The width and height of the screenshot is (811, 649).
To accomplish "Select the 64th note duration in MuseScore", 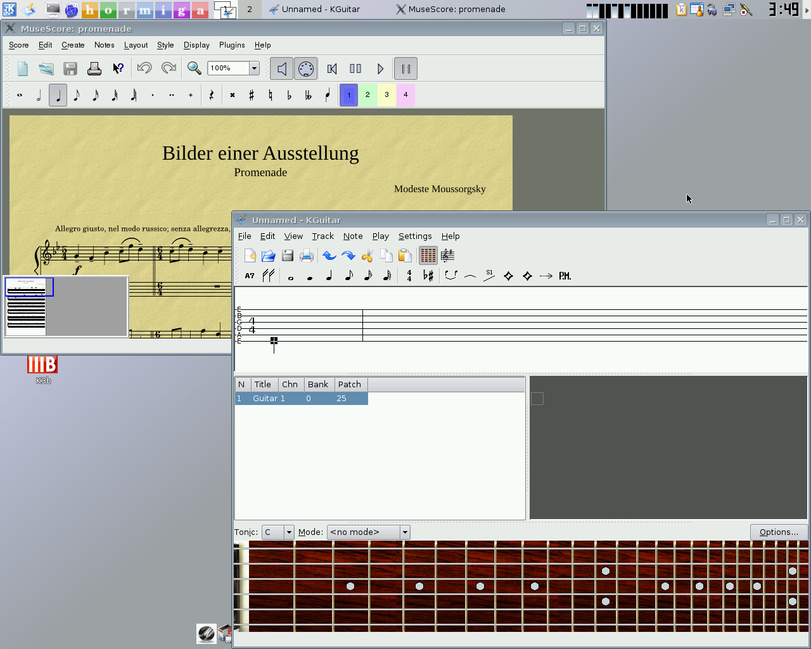I will (x=134, y=95).
